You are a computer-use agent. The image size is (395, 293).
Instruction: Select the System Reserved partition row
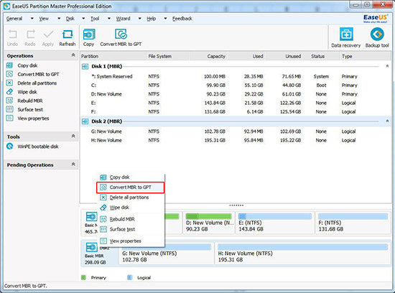[x=236, y=77]
